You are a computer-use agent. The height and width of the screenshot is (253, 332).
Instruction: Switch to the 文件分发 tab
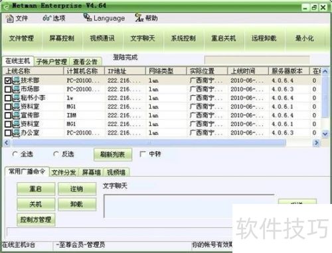(x=64, y=172)
